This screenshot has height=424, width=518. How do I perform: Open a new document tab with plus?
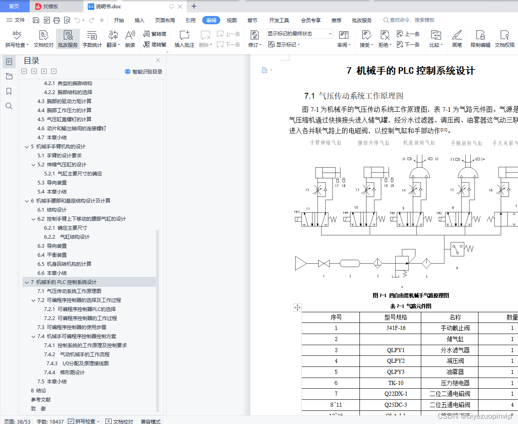[x=194, y=6]
